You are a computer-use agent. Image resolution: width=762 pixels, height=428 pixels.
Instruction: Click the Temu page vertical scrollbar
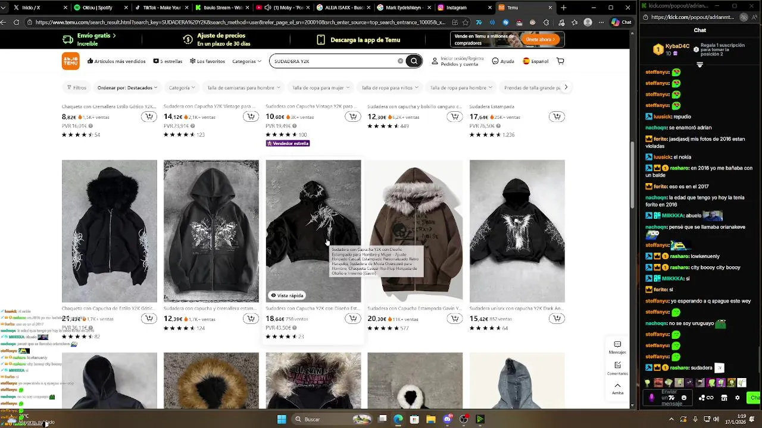pyautogui.click(x=633, y=175)
